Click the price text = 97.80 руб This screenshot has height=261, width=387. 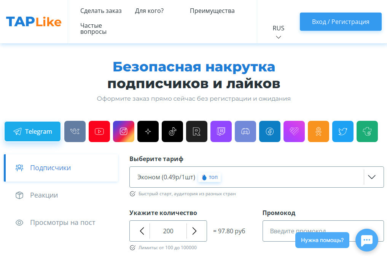click(229, 231)
